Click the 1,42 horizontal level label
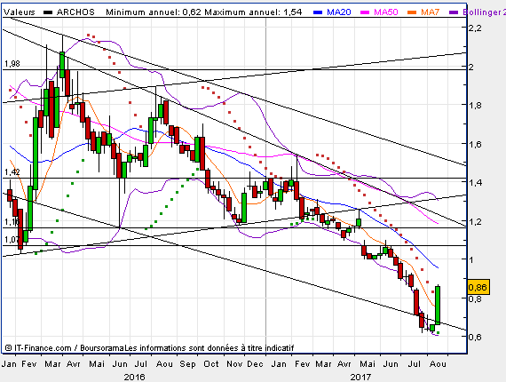 pos(12,172)
